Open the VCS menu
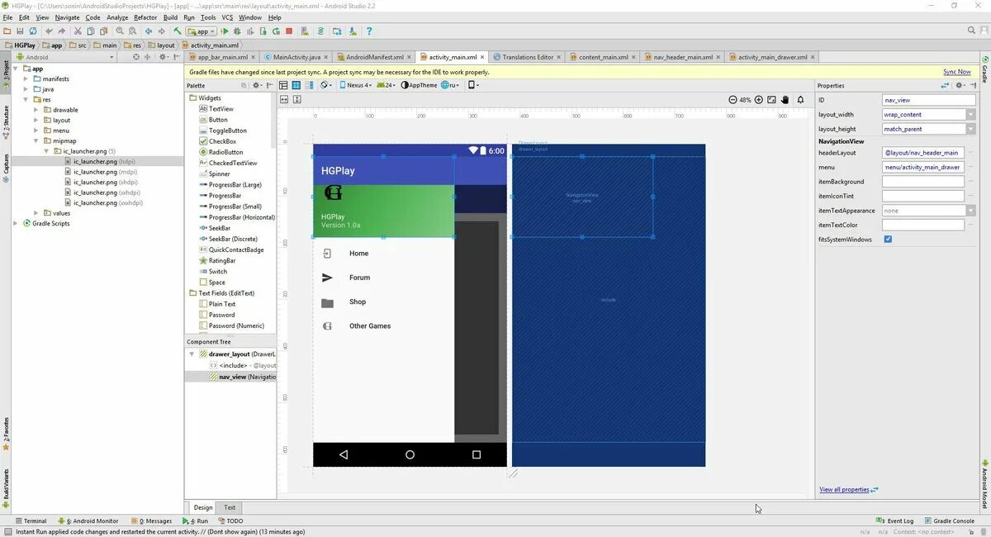Viewport: 991px width, 537px height. click(x=225, y=17)
